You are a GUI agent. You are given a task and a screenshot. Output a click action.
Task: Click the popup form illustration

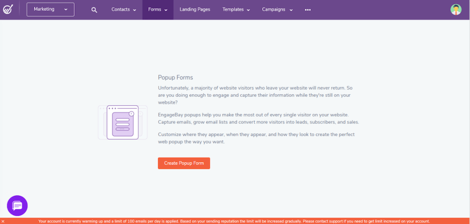point(123,122)
